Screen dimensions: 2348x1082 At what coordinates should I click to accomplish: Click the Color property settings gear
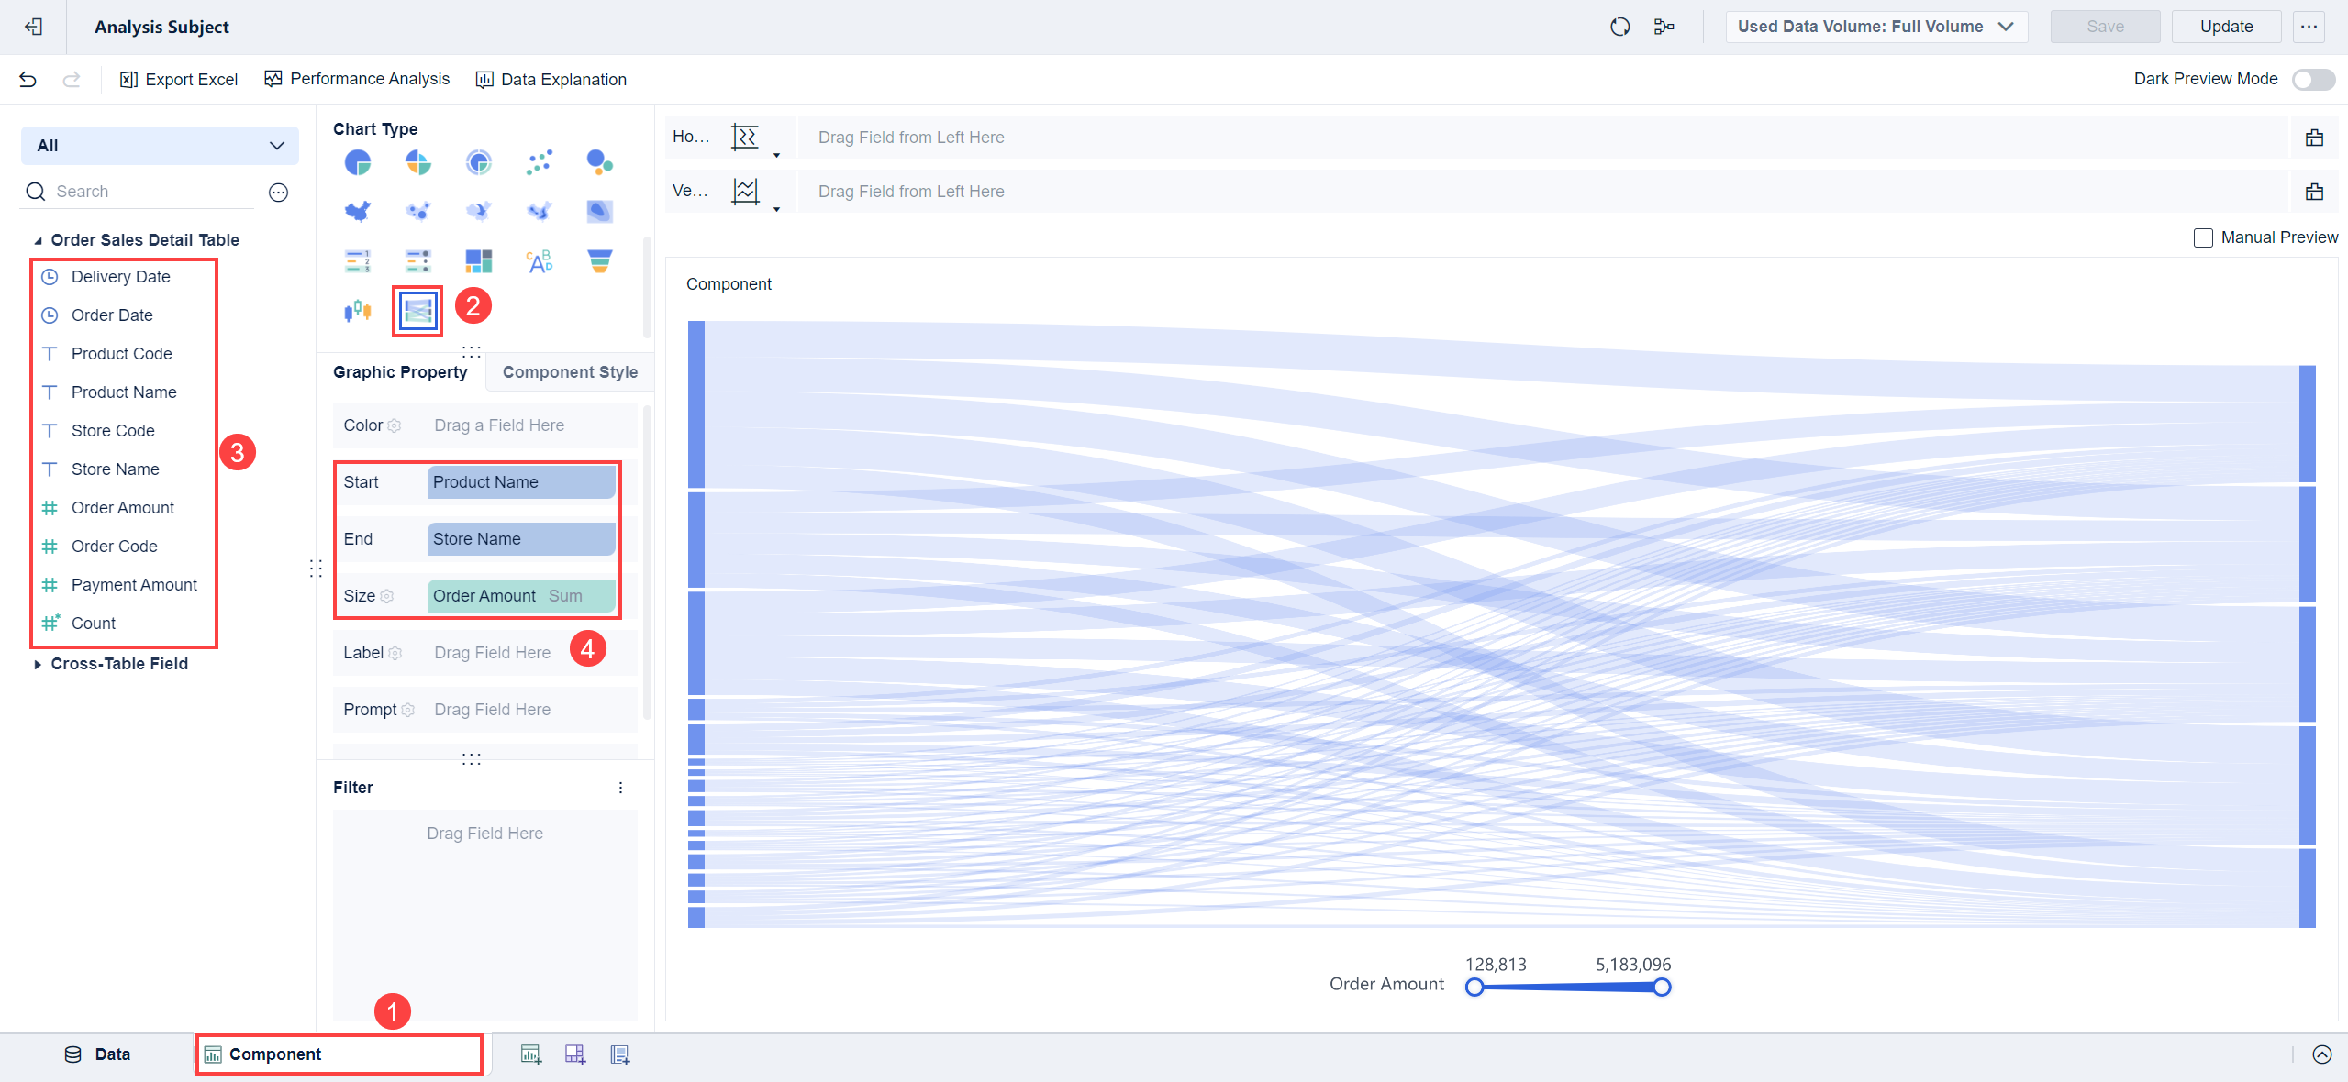pyautogui.click(x=395, y=426)
